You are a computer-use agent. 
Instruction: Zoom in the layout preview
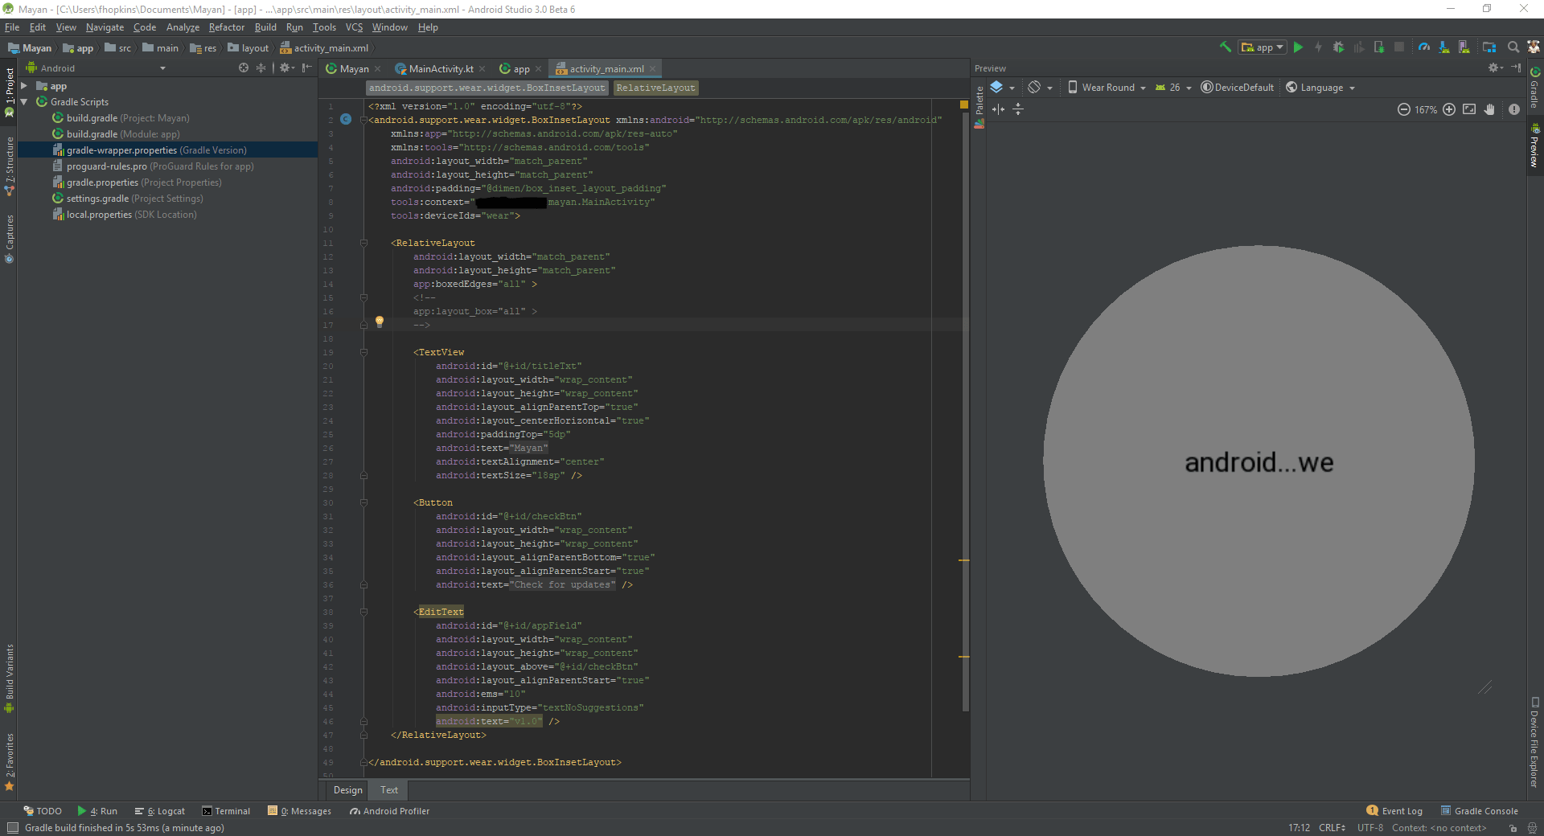point(1449,109)
